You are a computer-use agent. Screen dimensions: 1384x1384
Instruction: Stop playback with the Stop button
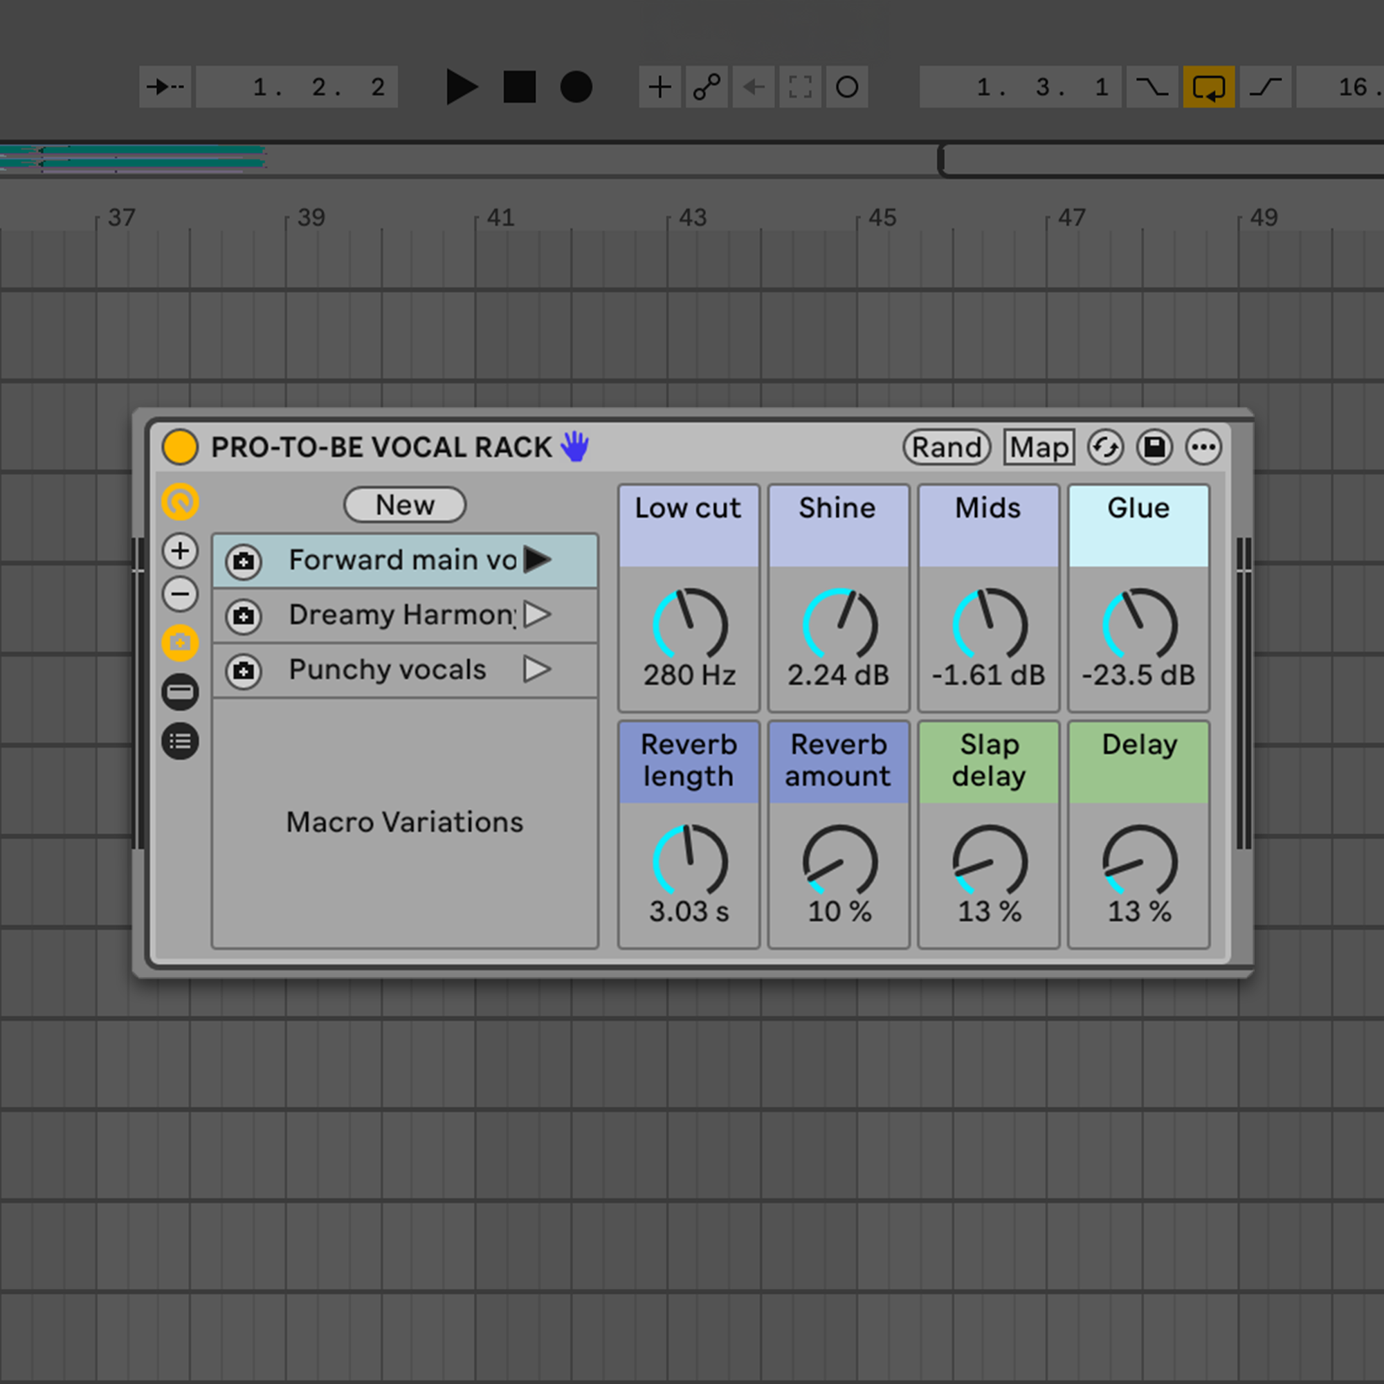(518, 86)
